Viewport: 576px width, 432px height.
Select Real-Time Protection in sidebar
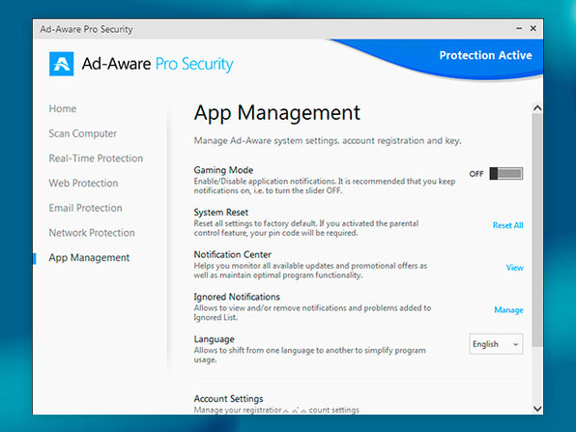click(96, 158)
